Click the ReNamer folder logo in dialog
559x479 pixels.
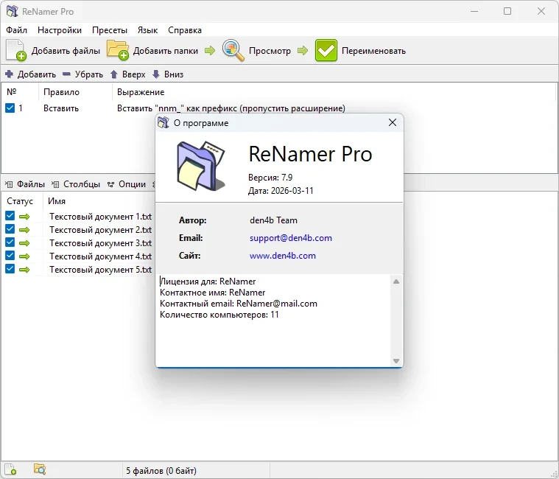201,166
